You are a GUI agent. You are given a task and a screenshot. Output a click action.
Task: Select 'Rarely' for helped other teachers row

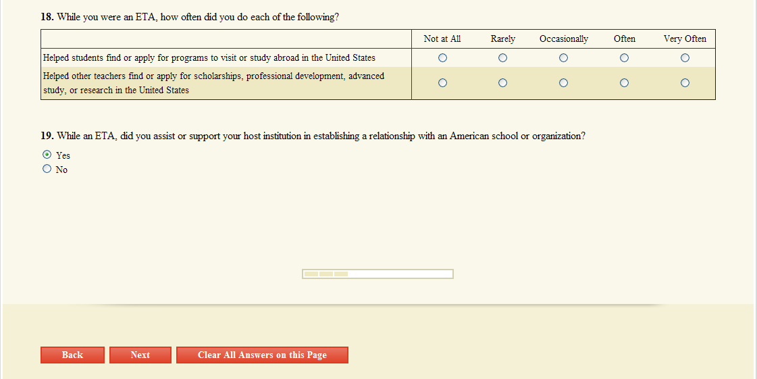tap(502, 83)
